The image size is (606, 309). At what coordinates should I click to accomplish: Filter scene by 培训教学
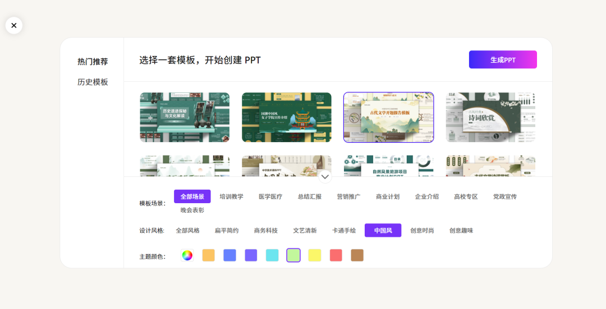(232, 196)
